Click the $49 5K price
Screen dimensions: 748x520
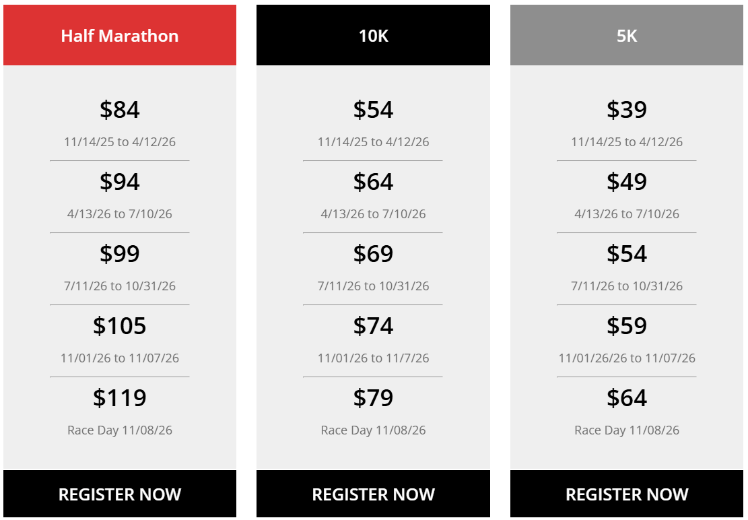(627, 182)
